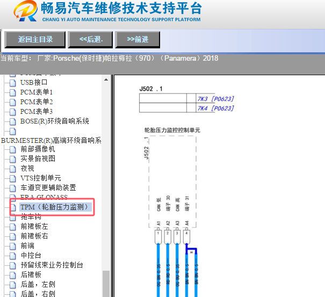Select BOSE(R)环绕音响系统 entry

55,121
